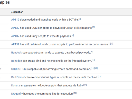Click text 'downloaded and launched code within a SCT file'
The height and width of the screenshot is (99, 132).
click(x=49, y=19)
